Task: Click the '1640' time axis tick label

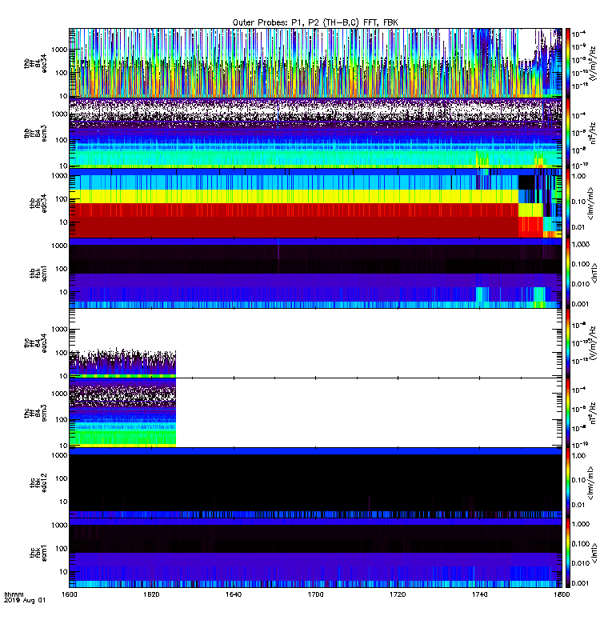Action: coord(234,594)
